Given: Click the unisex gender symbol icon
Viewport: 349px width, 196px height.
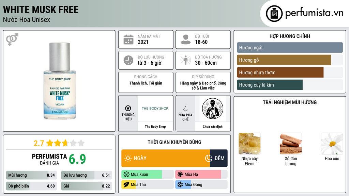Looking at the screenshot, I should (x=12, y=39).
